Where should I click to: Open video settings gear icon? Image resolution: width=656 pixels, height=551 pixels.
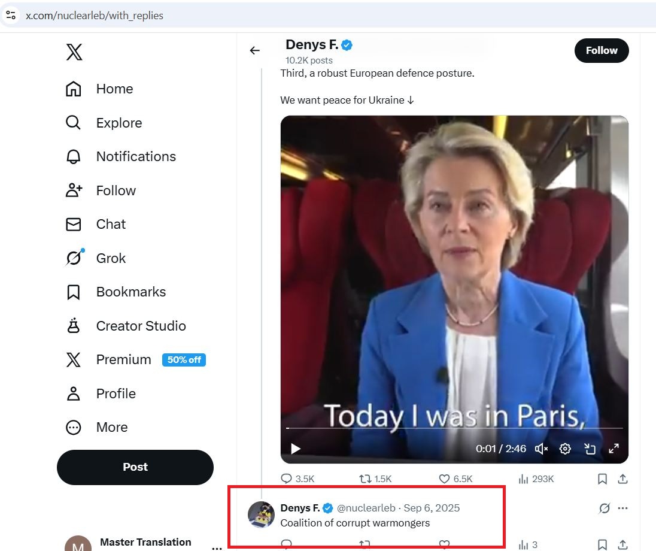(565, 449)
